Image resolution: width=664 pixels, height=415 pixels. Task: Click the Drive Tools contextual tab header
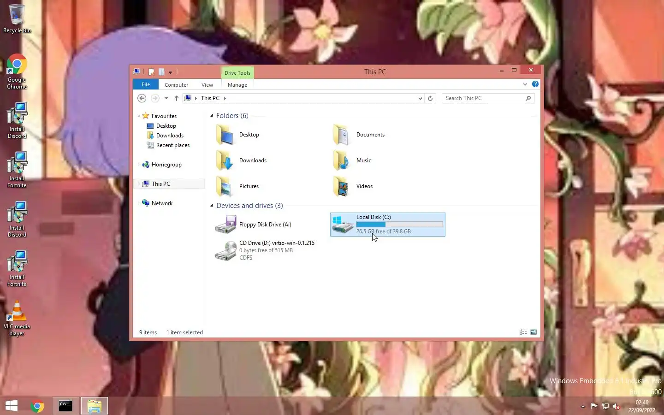[x=237, y=72]
